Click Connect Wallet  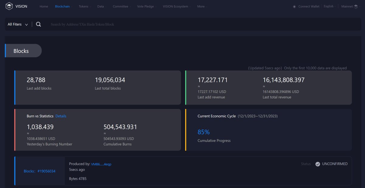(x=309, y=6)
